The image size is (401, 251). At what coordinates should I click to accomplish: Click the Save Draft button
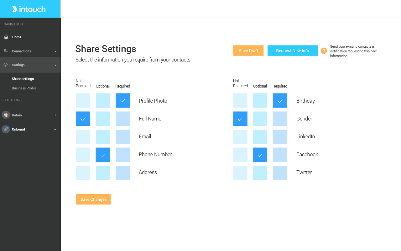click(x=248, y=51)
